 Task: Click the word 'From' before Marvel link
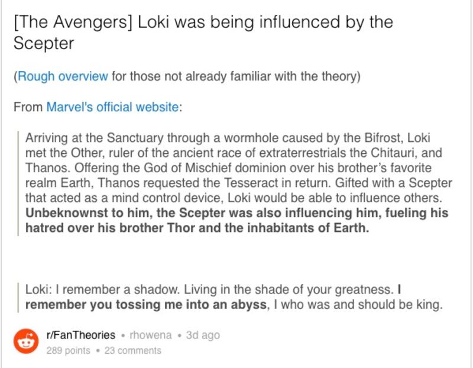28,107
